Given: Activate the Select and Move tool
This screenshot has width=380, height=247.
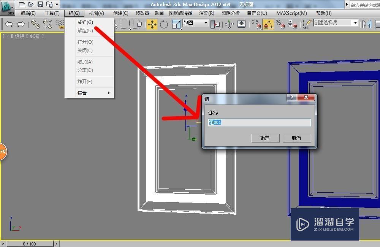Looking at the screenshot, I should 152,24.
